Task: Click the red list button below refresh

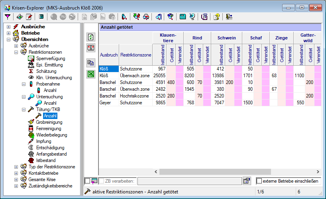Action: click(x=91, y=48)
